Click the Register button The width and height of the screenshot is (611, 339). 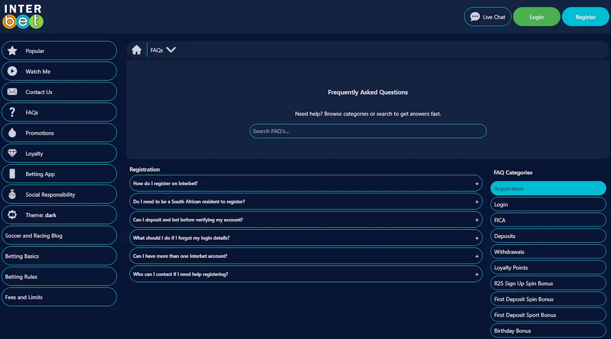click(585, 16)
